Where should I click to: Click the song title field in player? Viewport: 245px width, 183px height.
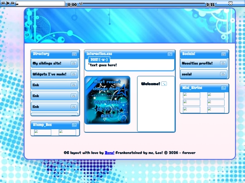(40, 4)
